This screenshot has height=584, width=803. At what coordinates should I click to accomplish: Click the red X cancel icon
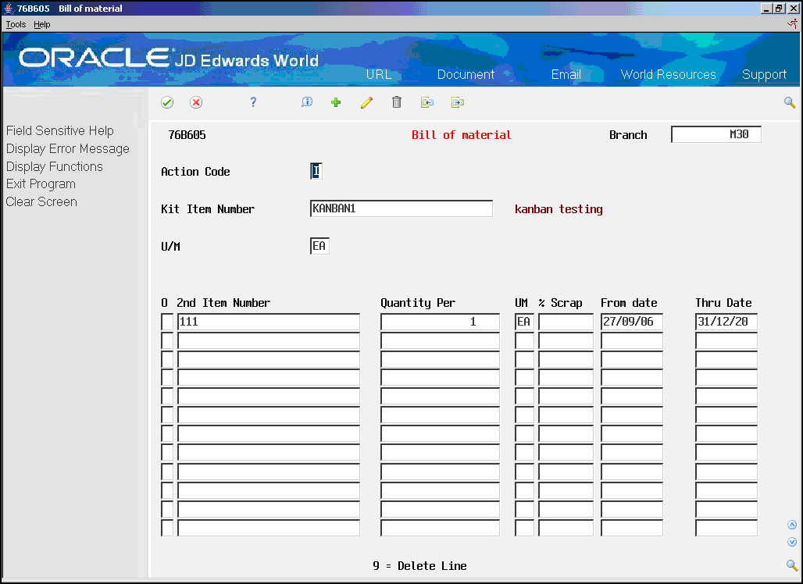click(x=195, y=102)
